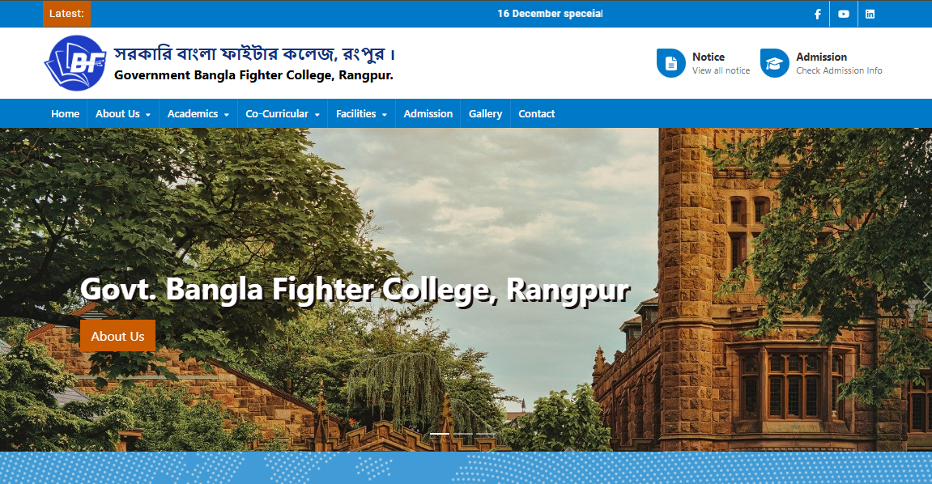This screenshot has width=932, height=484.
Task: Click the 16 December special ticker
Action: coord(550,14)
